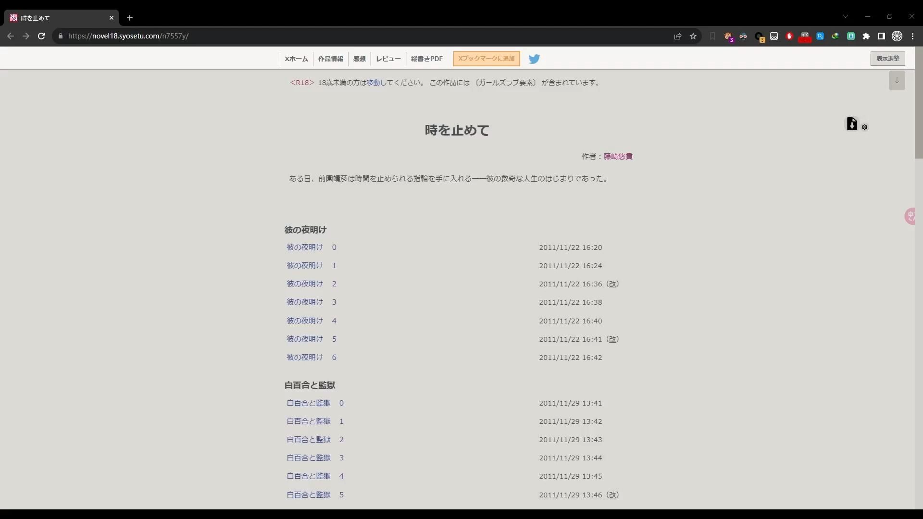This screenshot has width=923, height=519.
Task: Open chapter 彼の夜明け 4
Action: point(312,321)
